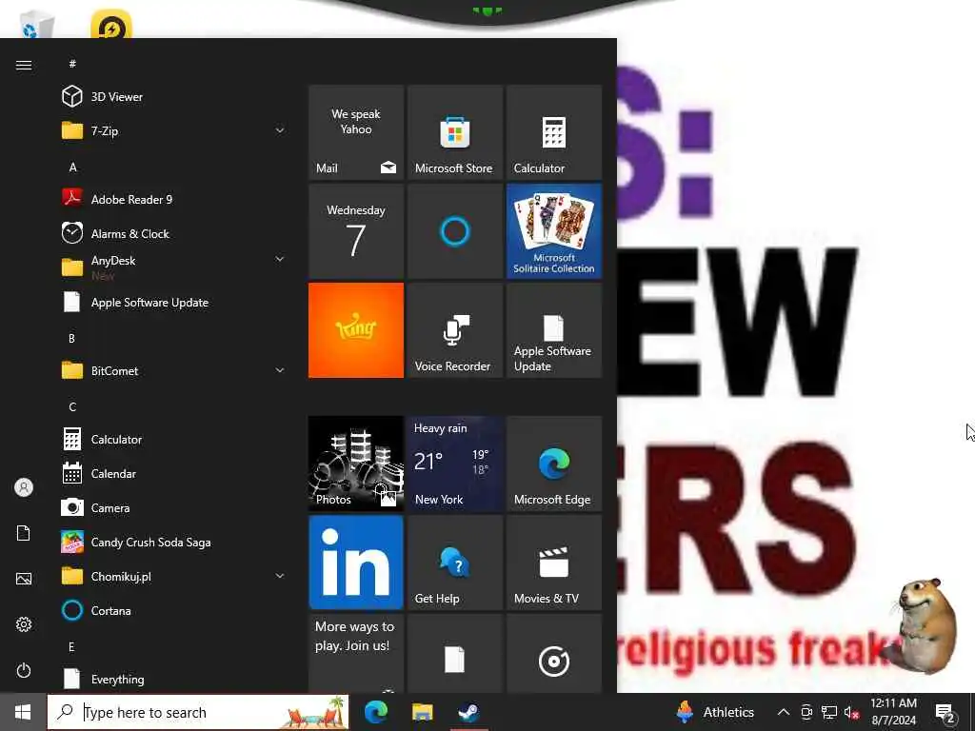Click the letter heading A
Viewport: 975px width, 731px height.
tap(72, 168)
